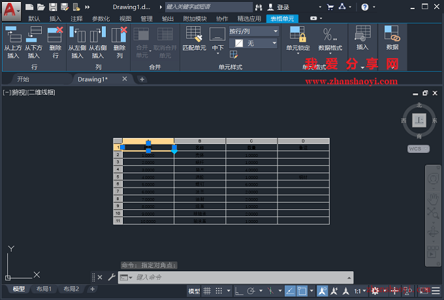The width and height of the screenshot is (444, 300).
Task: Click the edit cell borders icon
Action: 234,54
